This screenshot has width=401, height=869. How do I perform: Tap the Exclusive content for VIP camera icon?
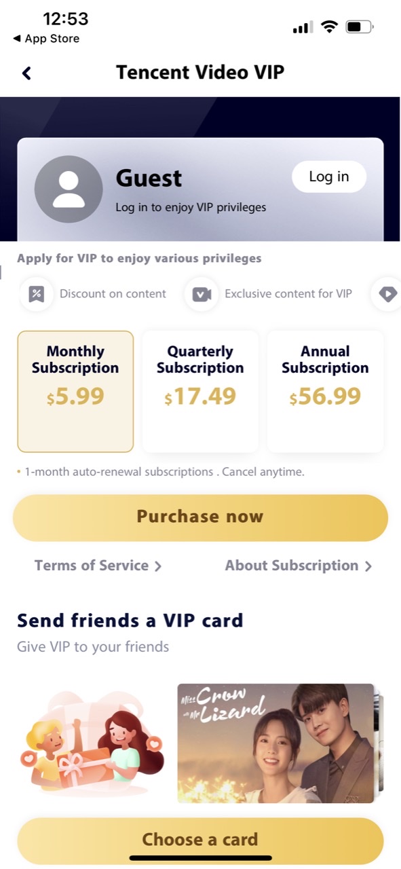(202, 294)
